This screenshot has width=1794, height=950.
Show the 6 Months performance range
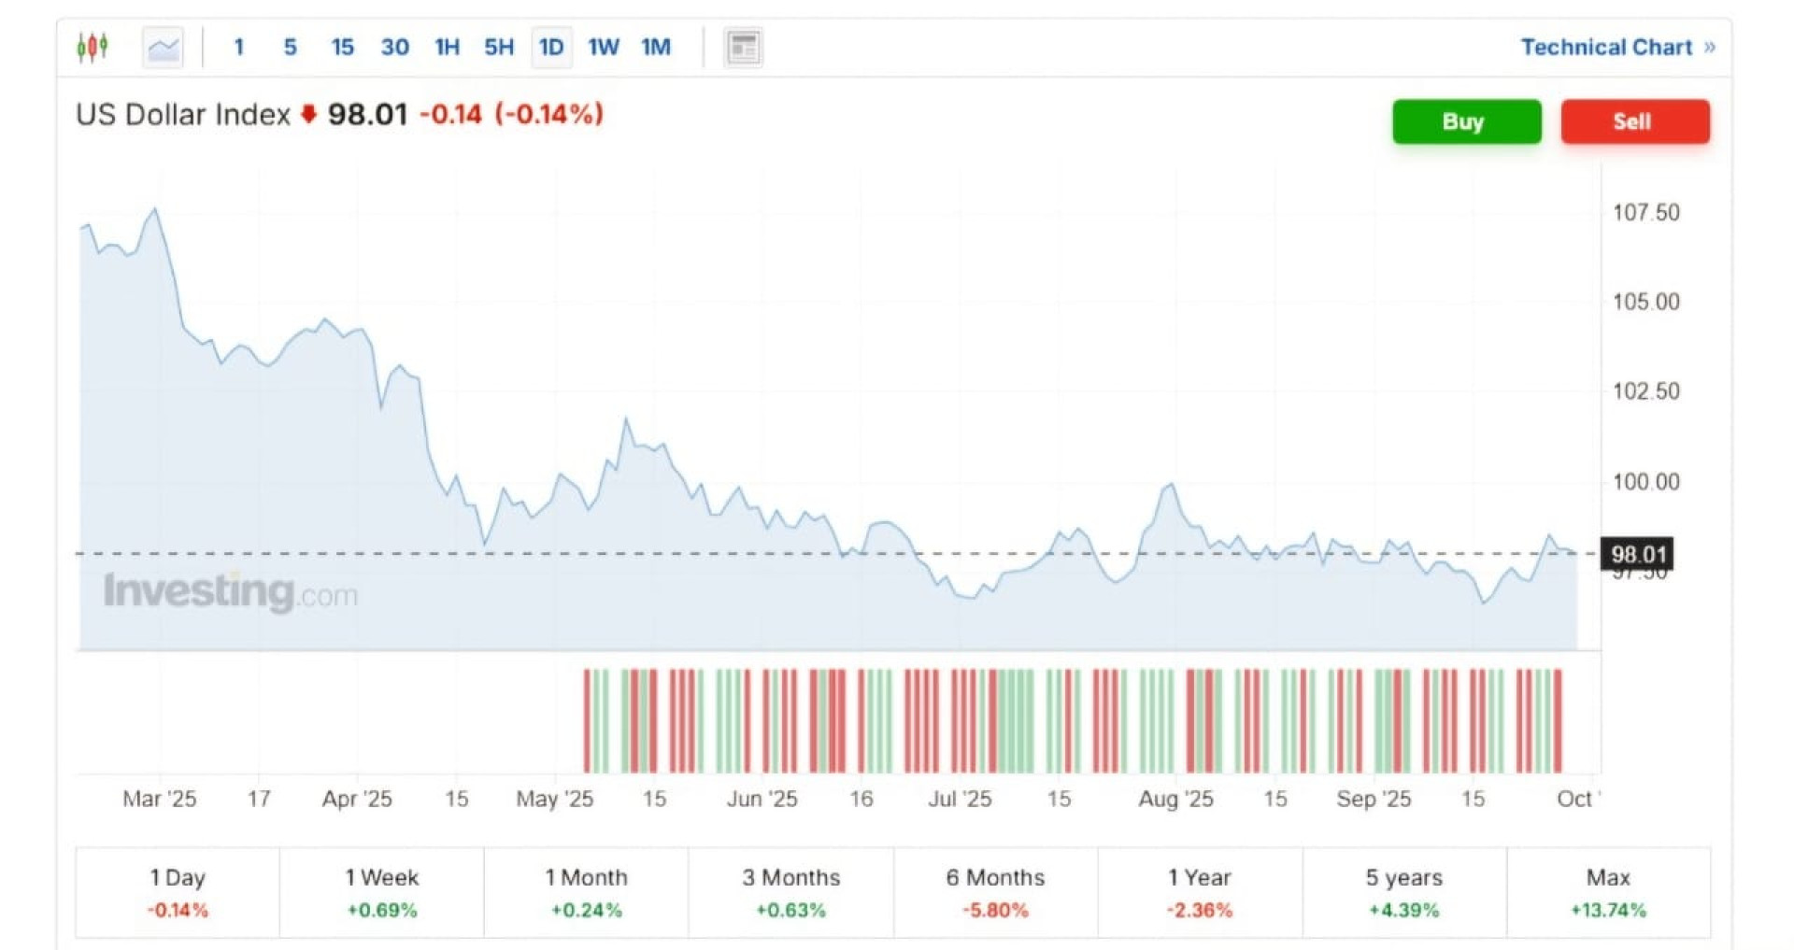pyautogui.click(x=995, y=892)
